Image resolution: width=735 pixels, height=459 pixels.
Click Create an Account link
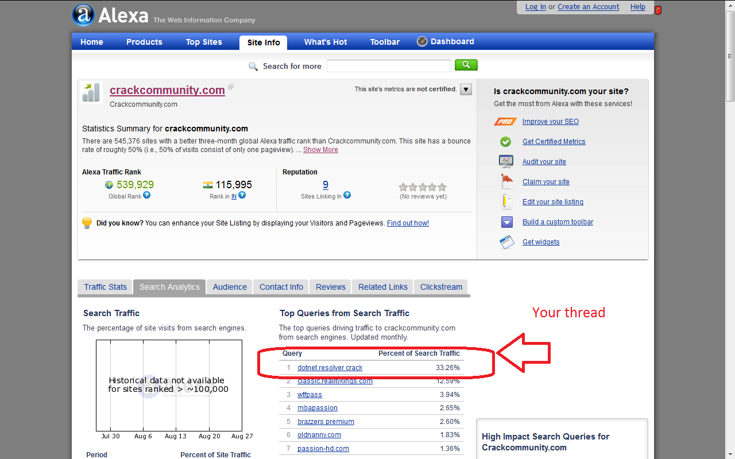[588, 7]
